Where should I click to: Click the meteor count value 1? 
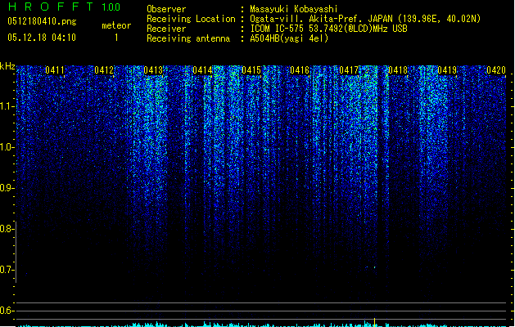coord(116,38)
